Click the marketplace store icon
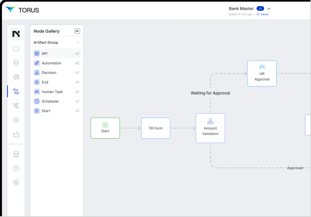 pyautogui.click(x=16, y=154)
